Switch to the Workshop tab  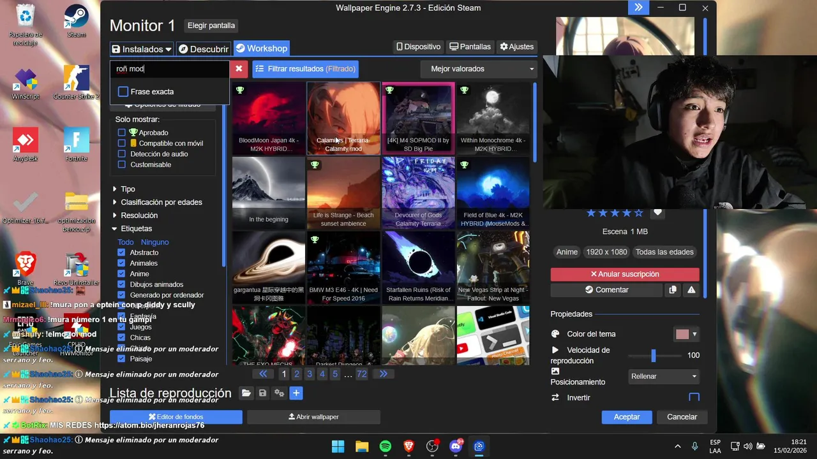[262, 48]
